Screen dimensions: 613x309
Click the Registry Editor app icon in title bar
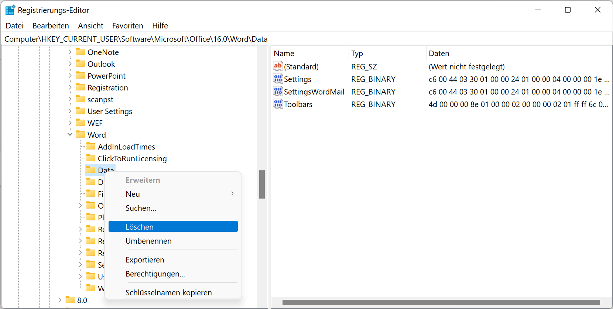(x=10, y=10)
